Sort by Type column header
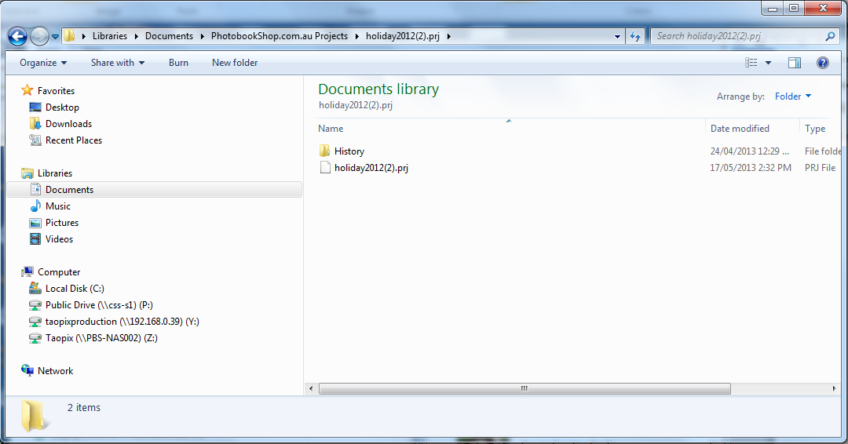Viewport: 848px width, 444px height. pos(814,129)
